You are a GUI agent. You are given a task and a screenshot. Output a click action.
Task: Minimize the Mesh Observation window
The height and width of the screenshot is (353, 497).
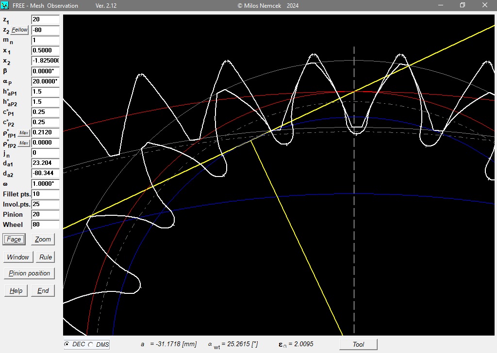pos(441,5)
